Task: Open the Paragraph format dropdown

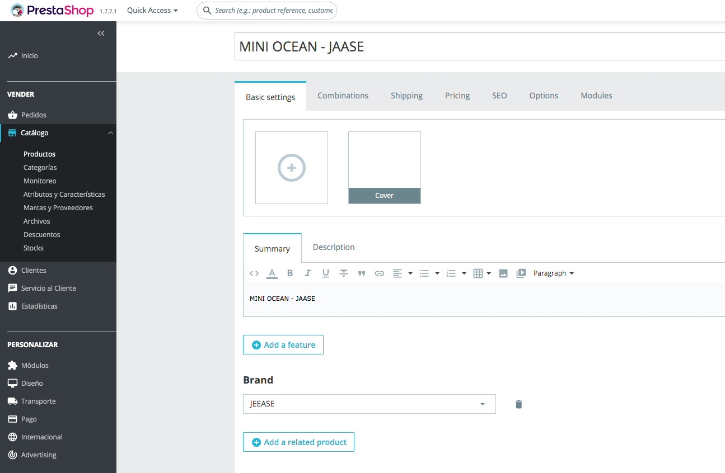Action: [x=554, y=273]
